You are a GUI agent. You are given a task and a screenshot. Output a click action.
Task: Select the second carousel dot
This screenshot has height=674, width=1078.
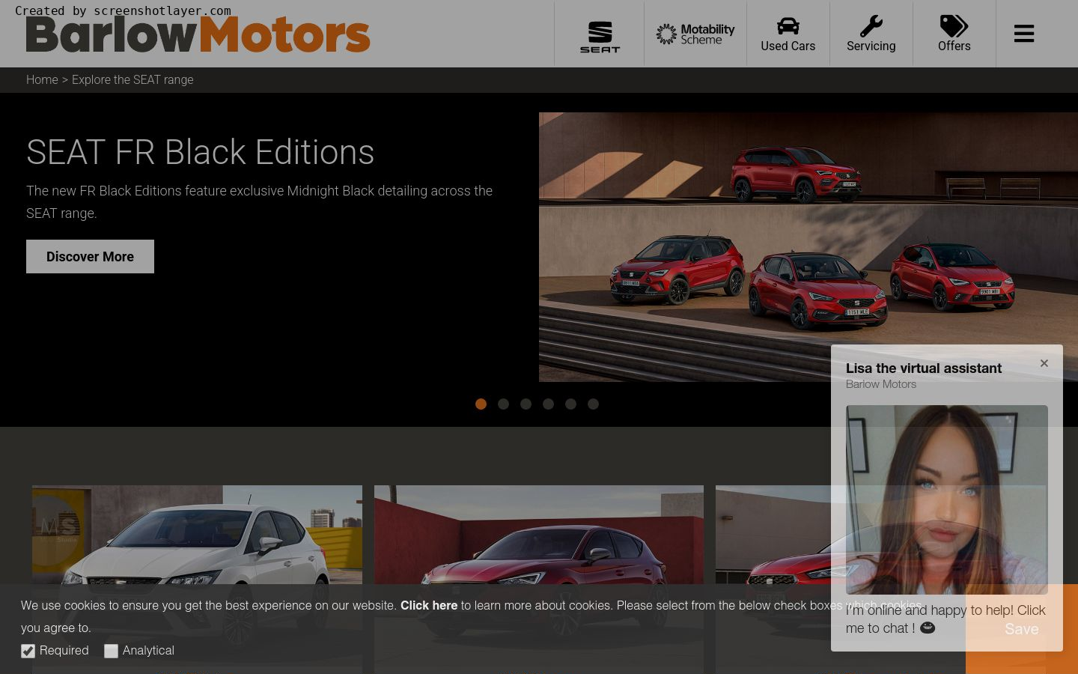tap(503, 404)
